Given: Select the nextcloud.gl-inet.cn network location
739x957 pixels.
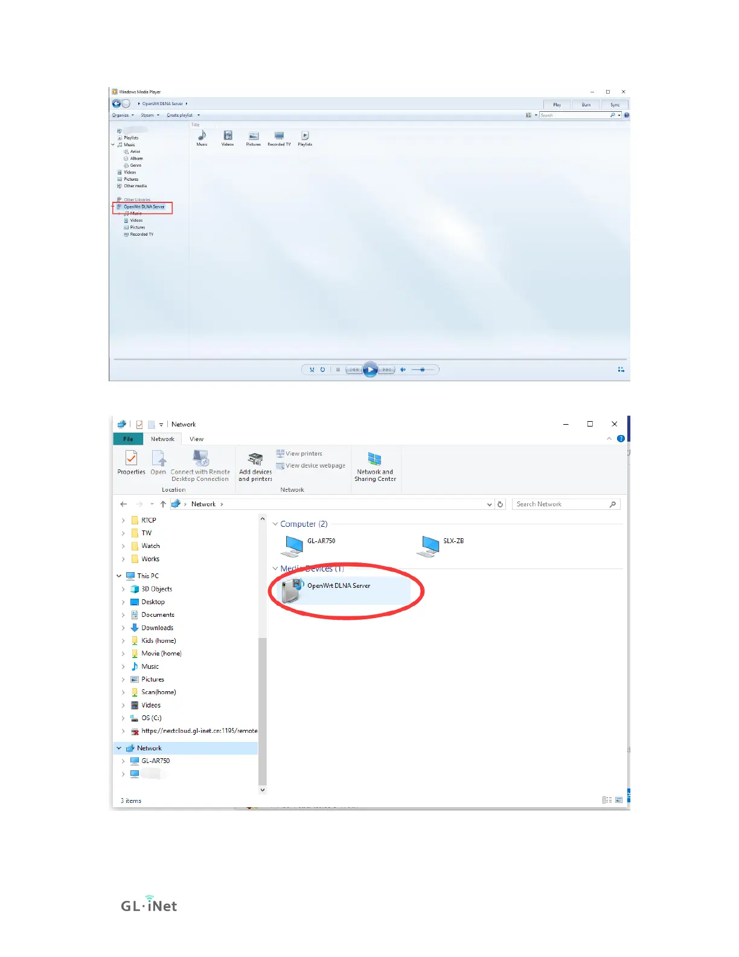Looking at the screenshot, I should pos(194,731).
